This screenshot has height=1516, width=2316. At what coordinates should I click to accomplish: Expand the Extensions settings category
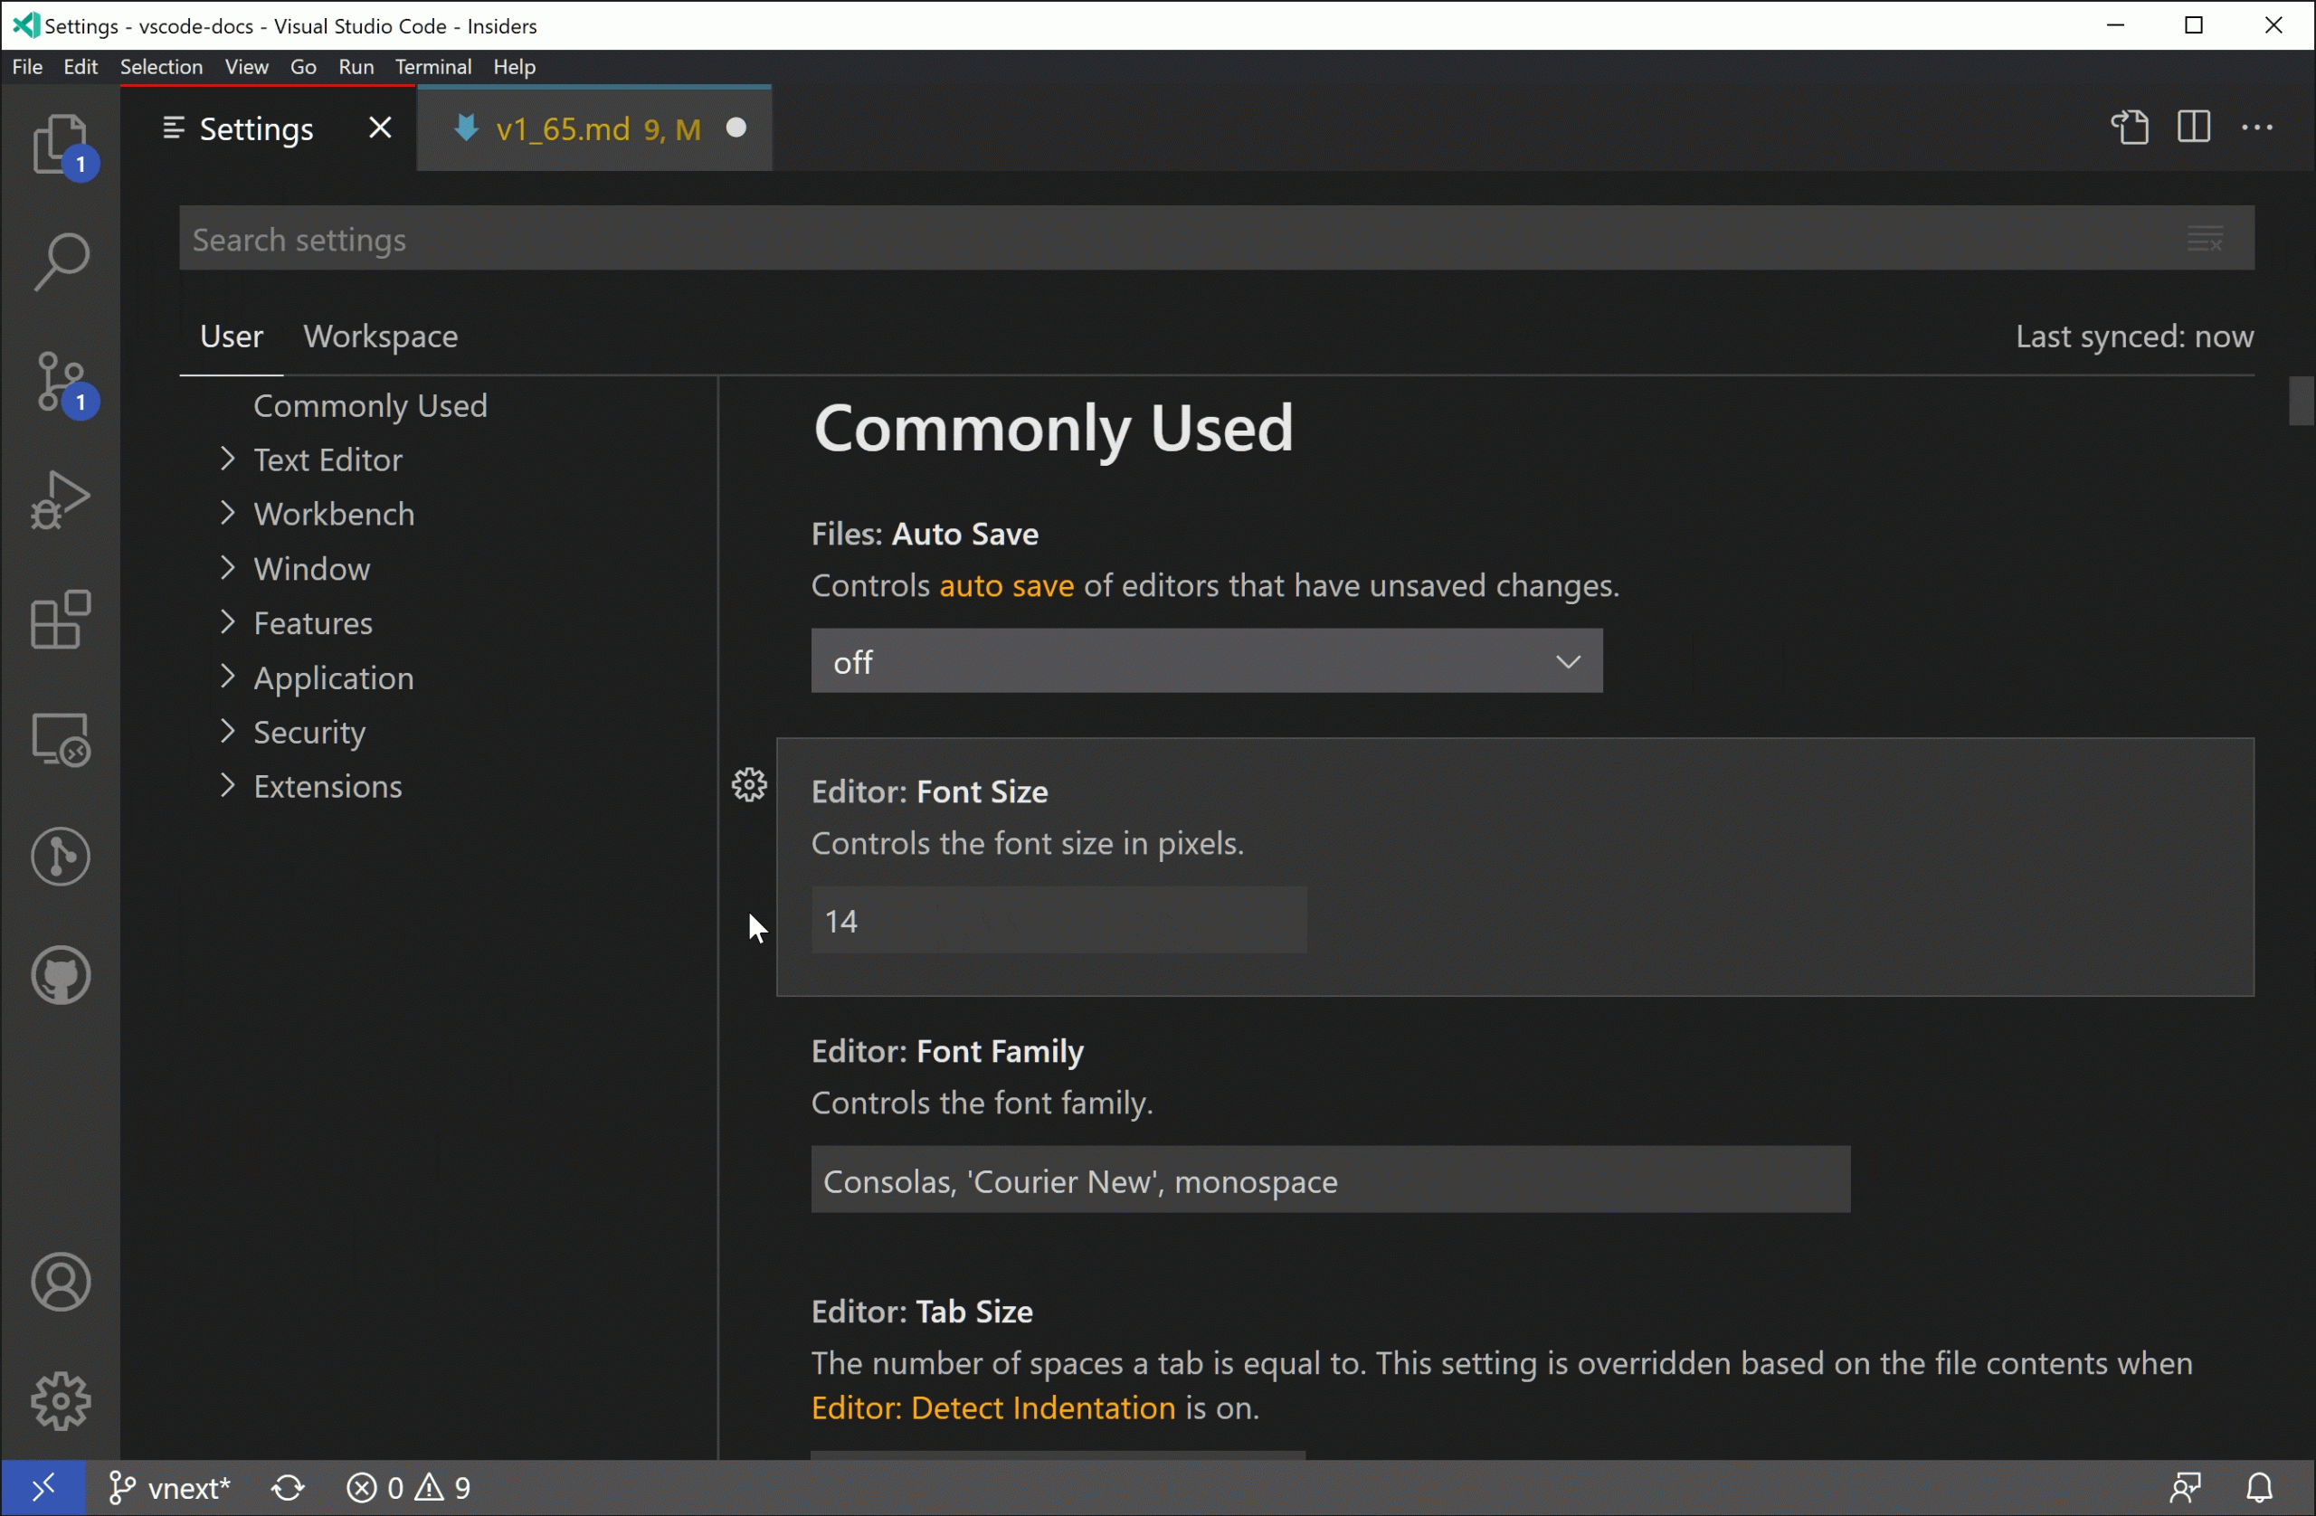pos(327,787)
